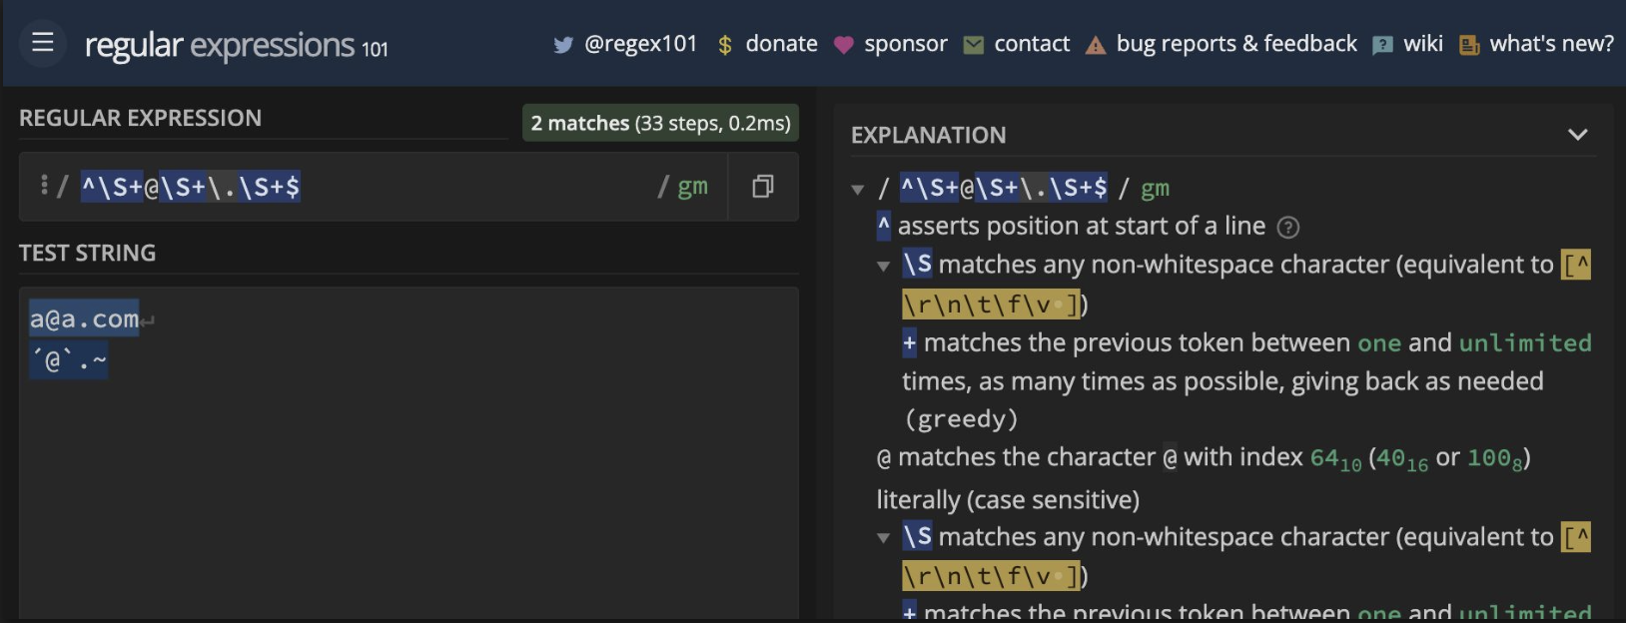The image size is (1626, 623).
Task: Collapse the second \S token explanation
Action: coord(883,538)
